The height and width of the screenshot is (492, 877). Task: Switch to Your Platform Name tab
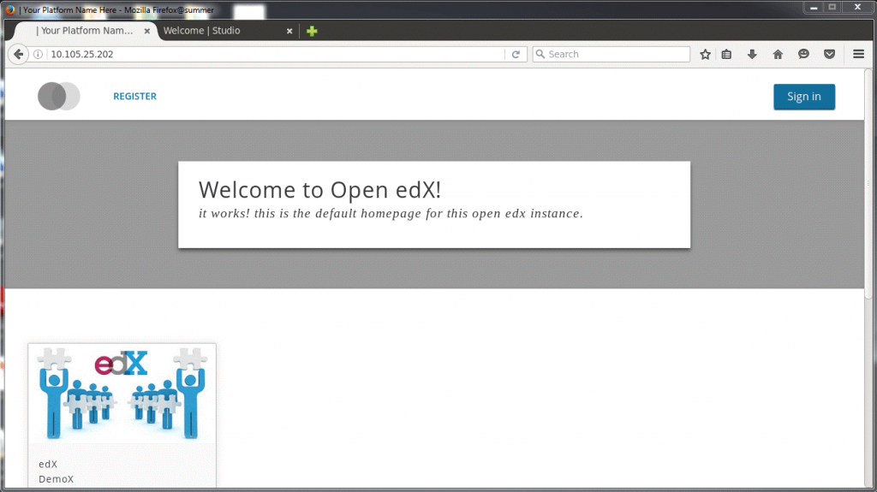(85, 31)
